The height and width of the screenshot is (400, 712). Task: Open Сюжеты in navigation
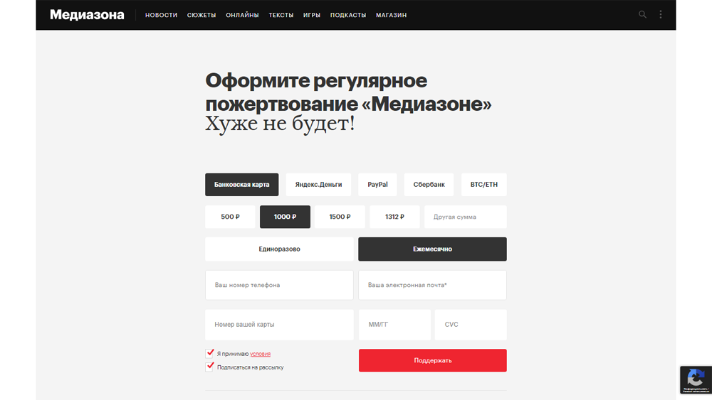click(201, 15)
